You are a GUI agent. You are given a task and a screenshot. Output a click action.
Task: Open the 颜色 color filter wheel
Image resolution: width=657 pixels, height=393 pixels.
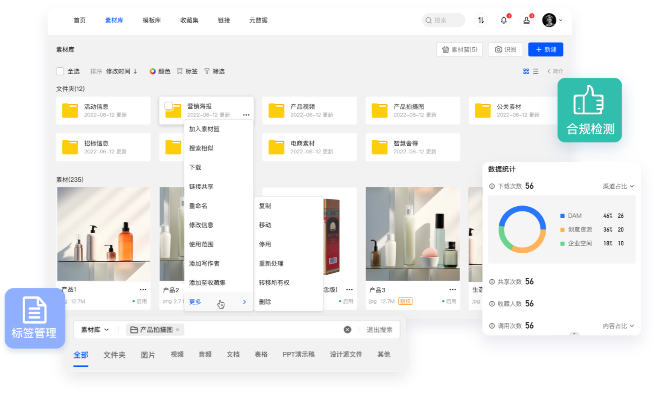[152, 71]
